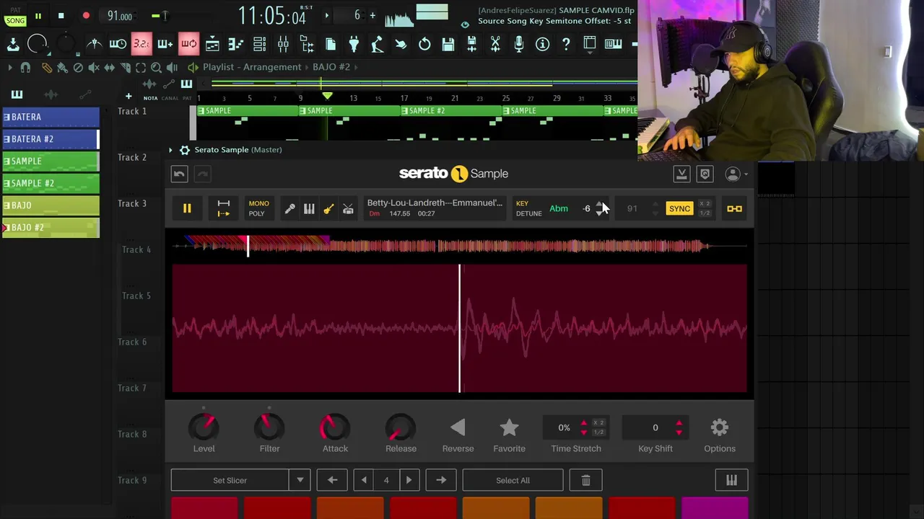Select the SAMPLE #2 pattern
924x519 pixels.
tap(51, 183)
